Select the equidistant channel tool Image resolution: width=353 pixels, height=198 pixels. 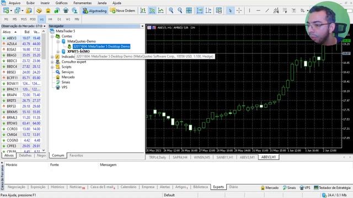(276, 10)
